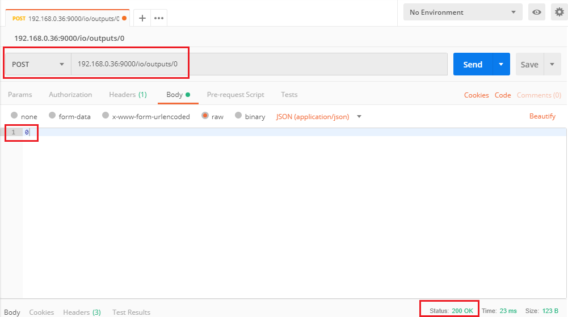The width and height of the screenshot is (568, 317).
Task: Click the Status 200 OK text
Action: click(451, 311)
